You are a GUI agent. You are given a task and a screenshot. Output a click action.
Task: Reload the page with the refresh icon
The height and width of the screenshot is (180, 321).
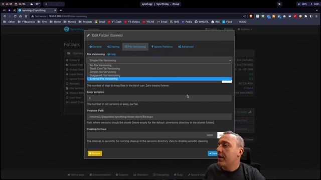[x=15, y=16]
